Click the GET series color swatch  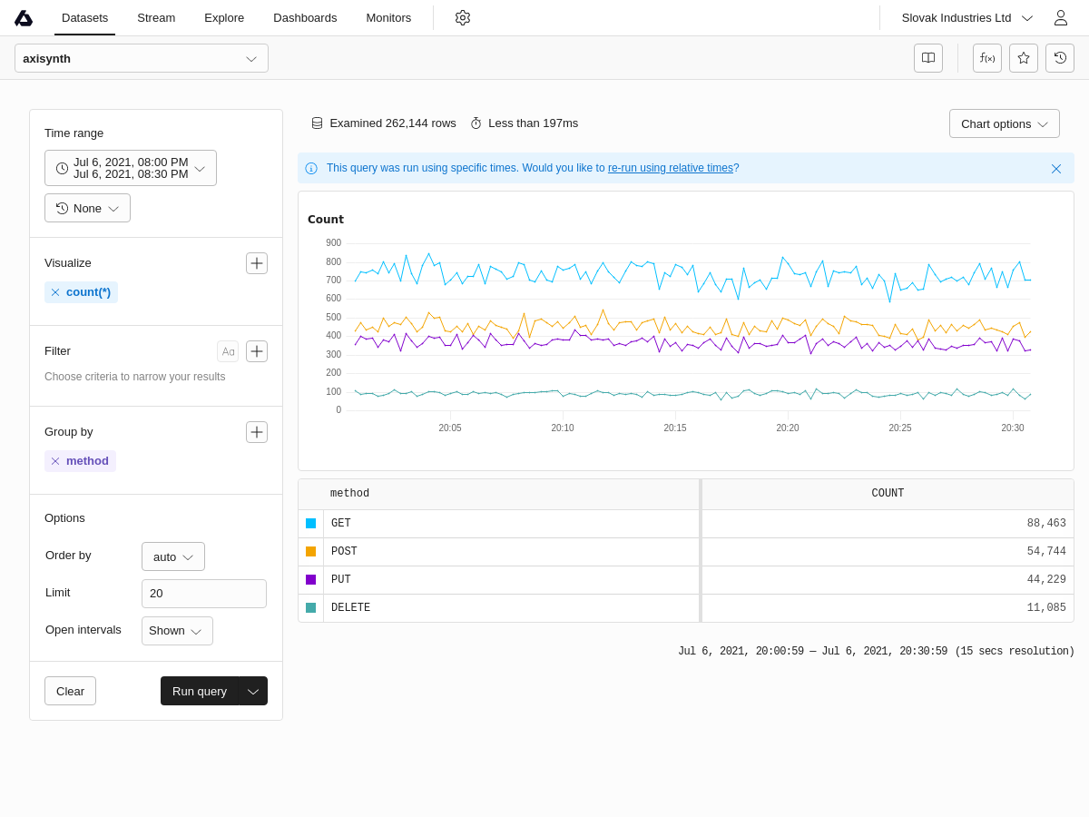tap(311, 524)
